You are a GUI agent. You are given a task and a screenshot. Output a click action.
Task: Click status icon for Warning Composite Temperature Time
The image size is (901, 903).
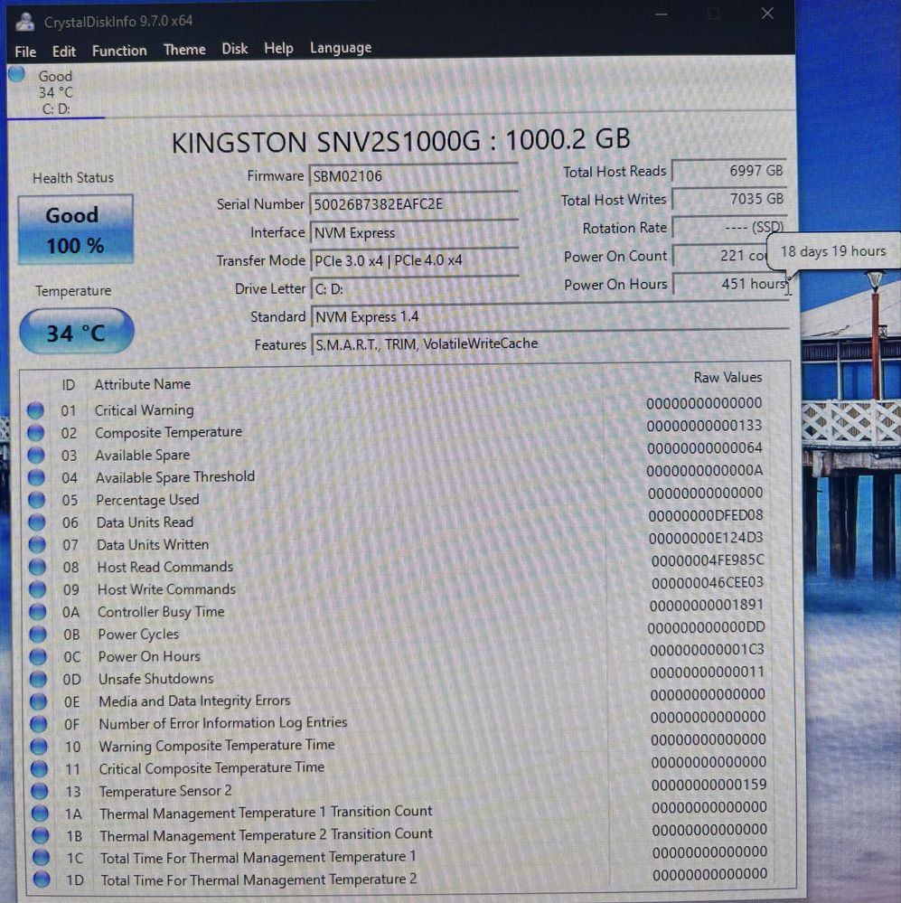[39, 747]
